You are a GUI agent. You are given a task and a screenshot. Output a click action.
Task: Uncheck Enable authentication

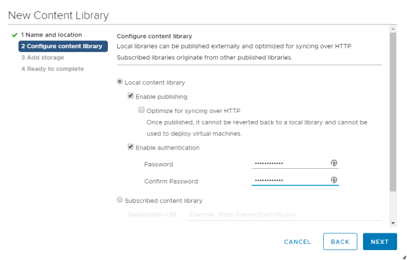click(x=130, y=147)
